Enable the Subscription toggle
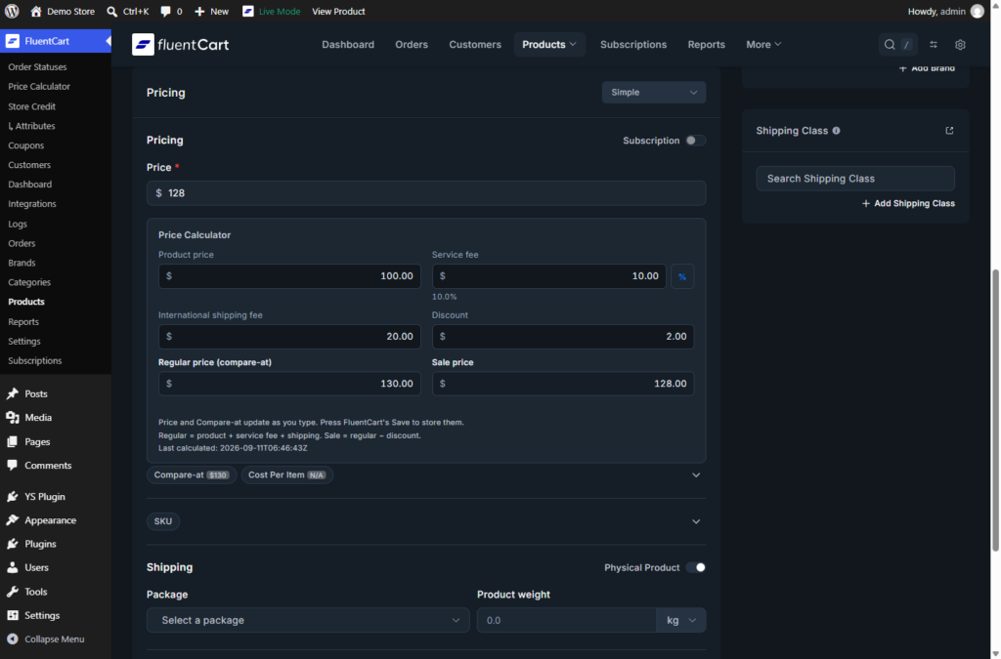The height and width of the screenshot is (659, 1001). coord(695,141)
